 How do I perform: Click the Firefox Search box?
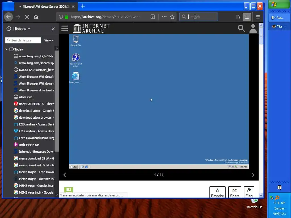coord(199,17)
